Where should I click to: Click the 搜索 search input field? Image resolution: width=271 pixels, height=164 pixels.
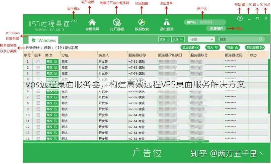click(241, 39)
